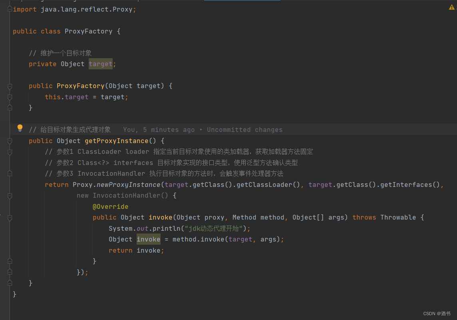Expand the folded region near the bottom of the class
This screenshot has width=457, height=320.
[9, 283]
